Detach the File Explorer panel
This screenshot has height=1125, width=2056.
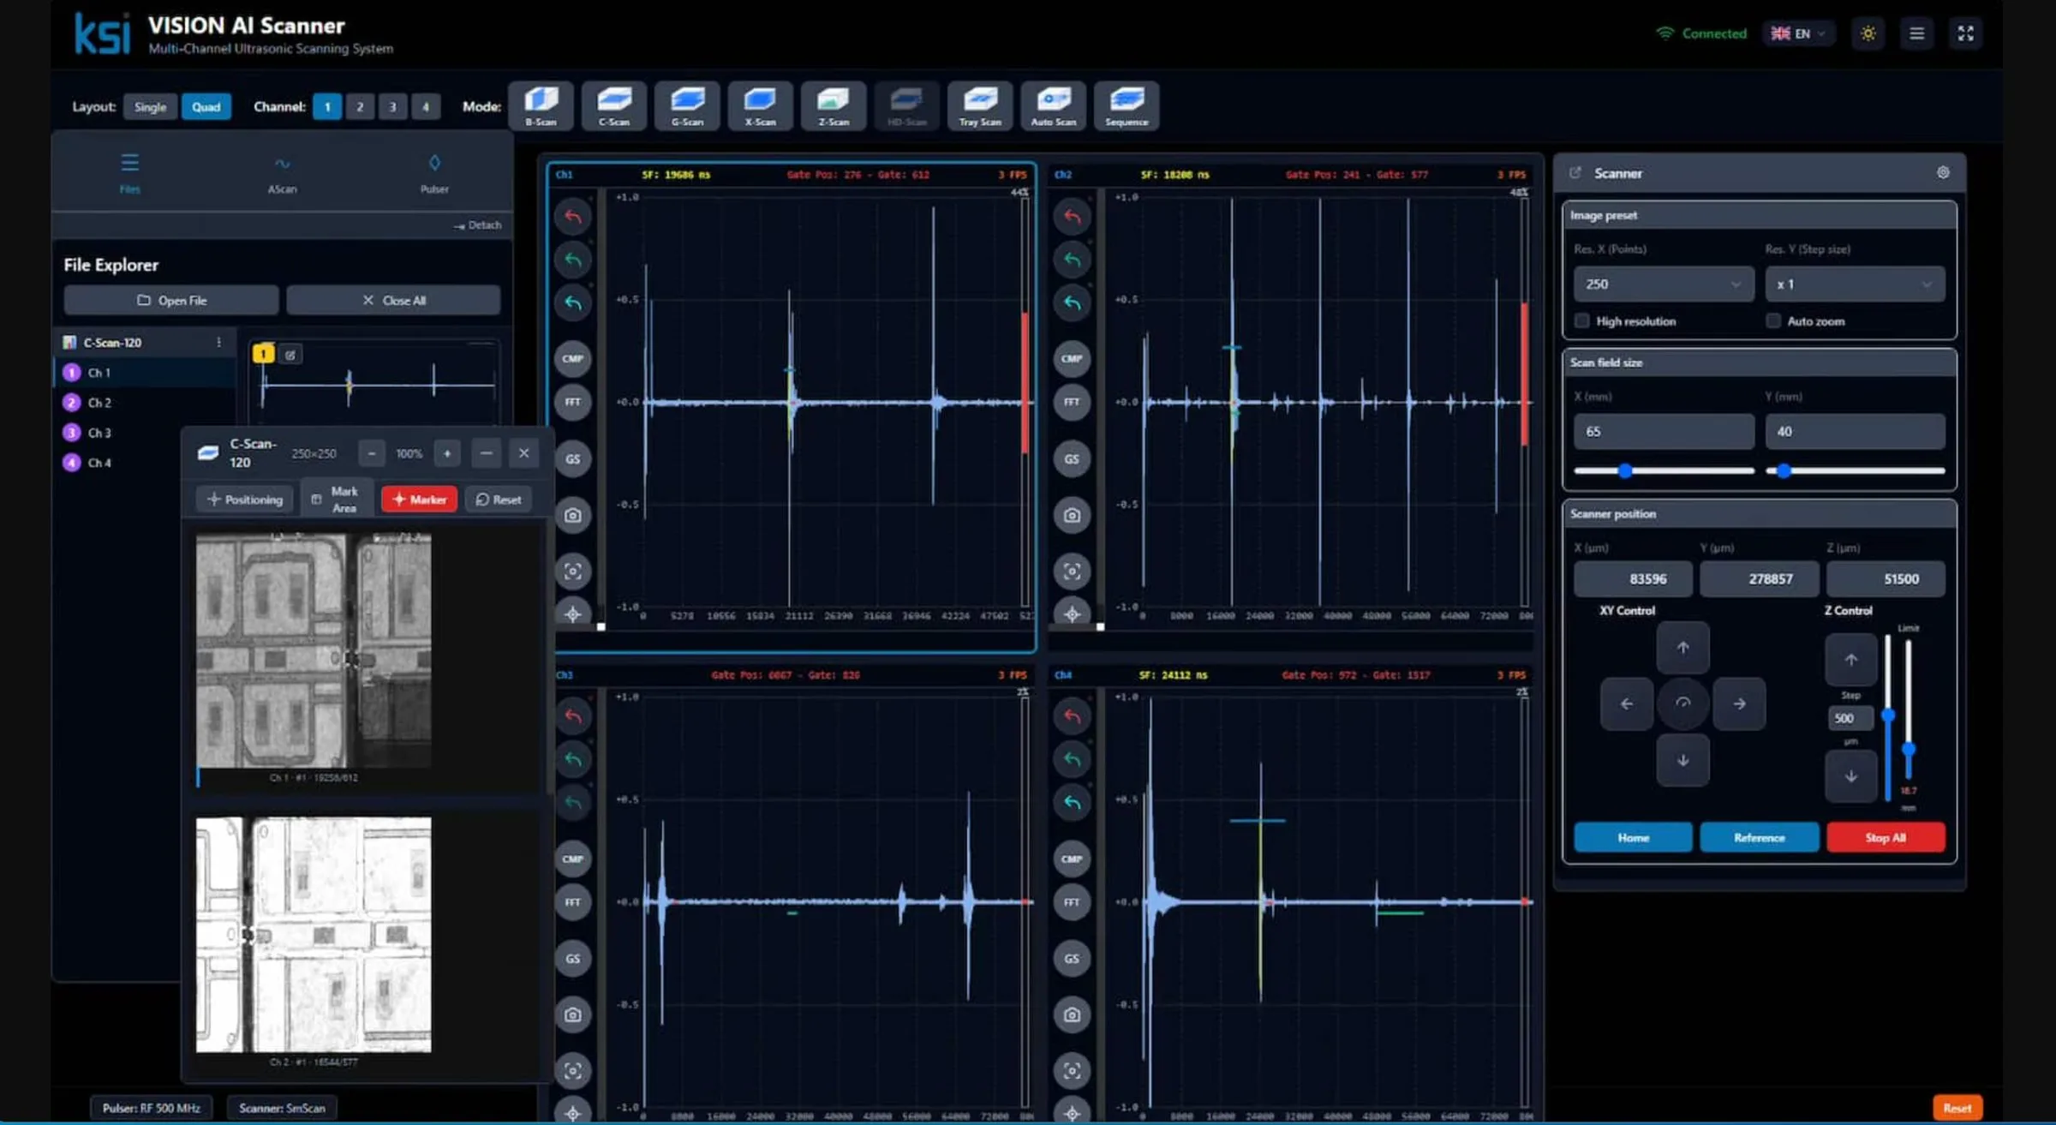point(478,225)
